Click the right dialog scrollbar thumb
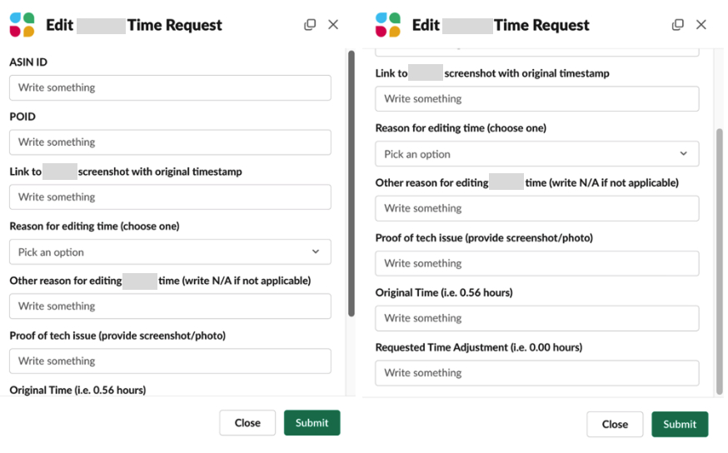The image size is (728, 453). (719, 261)
